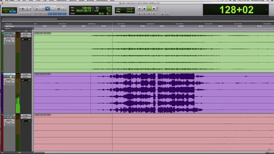Click red track volume readout

pos(26,121)
